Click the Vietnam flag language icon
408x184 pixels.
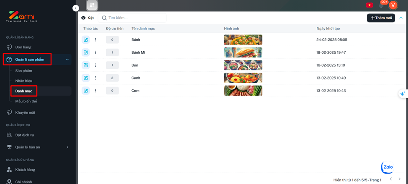(370, 5)
